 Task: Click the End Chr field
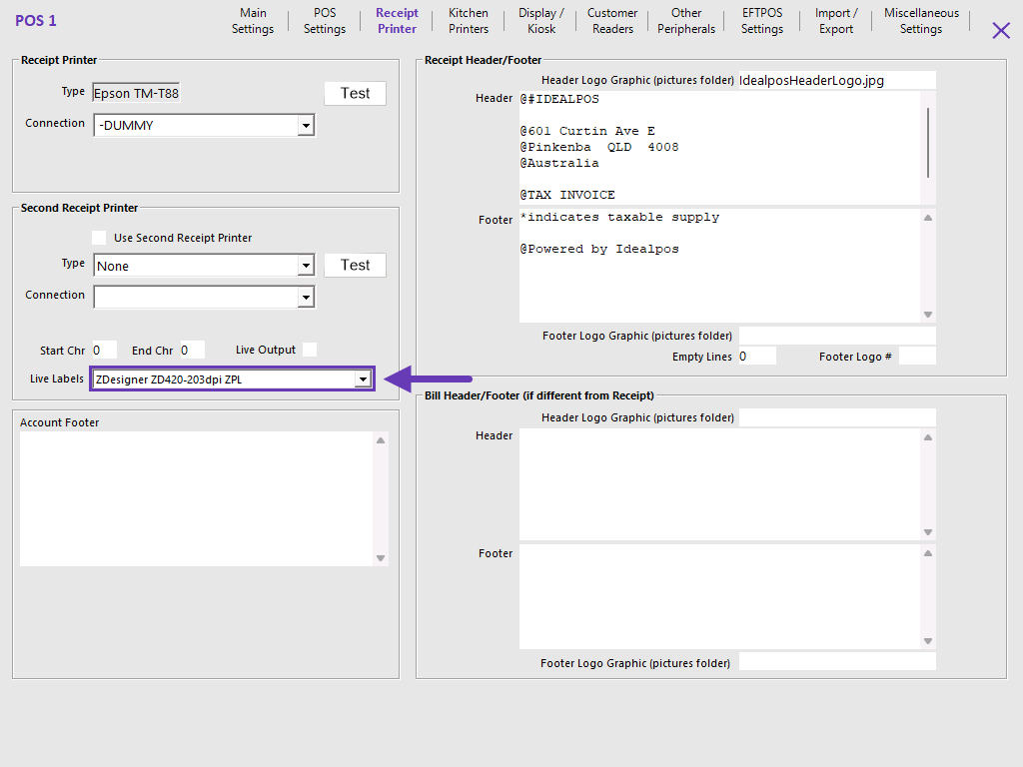pos(193,351)
